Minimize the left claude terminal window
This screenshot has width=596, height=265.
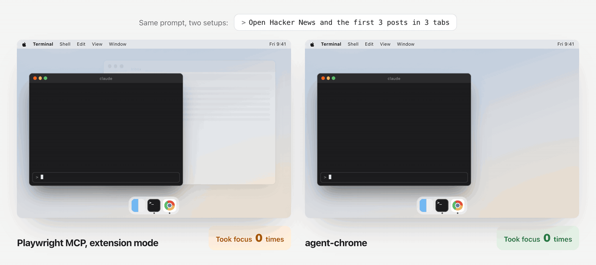(x=40, y=78)
